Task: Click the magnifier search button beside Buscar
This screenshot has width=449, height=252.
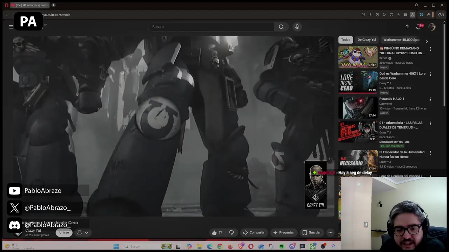Action: pyautogui.click(x=281, y=27)
